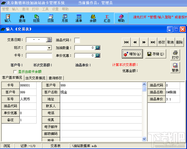Click the 修改 edit button
The height and width of the screenshot is (149, 187).
pos(162,42)
